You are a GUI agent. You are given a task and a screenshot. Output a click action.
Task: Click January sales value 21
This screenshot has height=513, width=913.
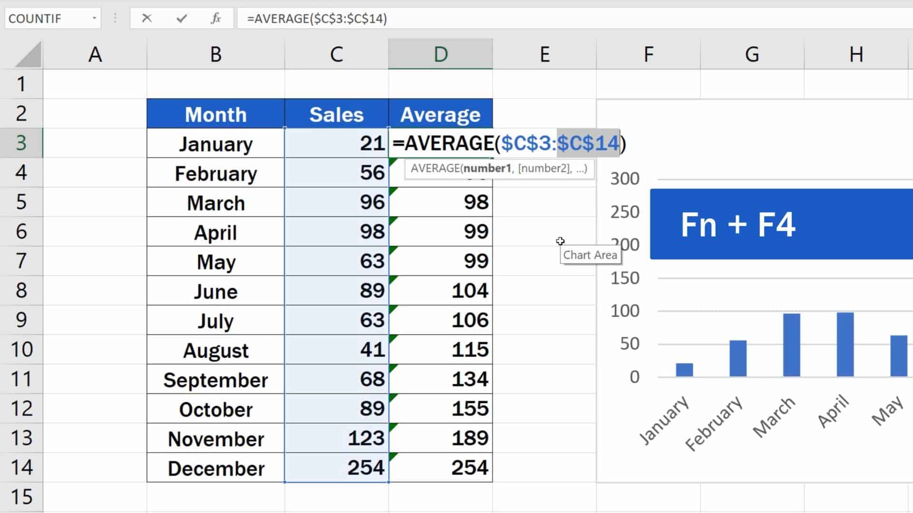point(337,143)
